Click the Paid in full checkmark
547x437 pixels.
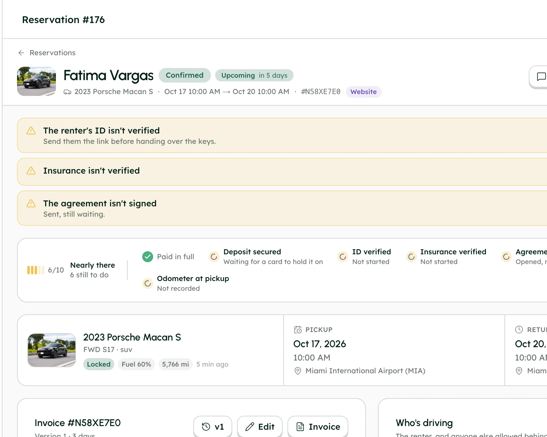pos(148,257)
